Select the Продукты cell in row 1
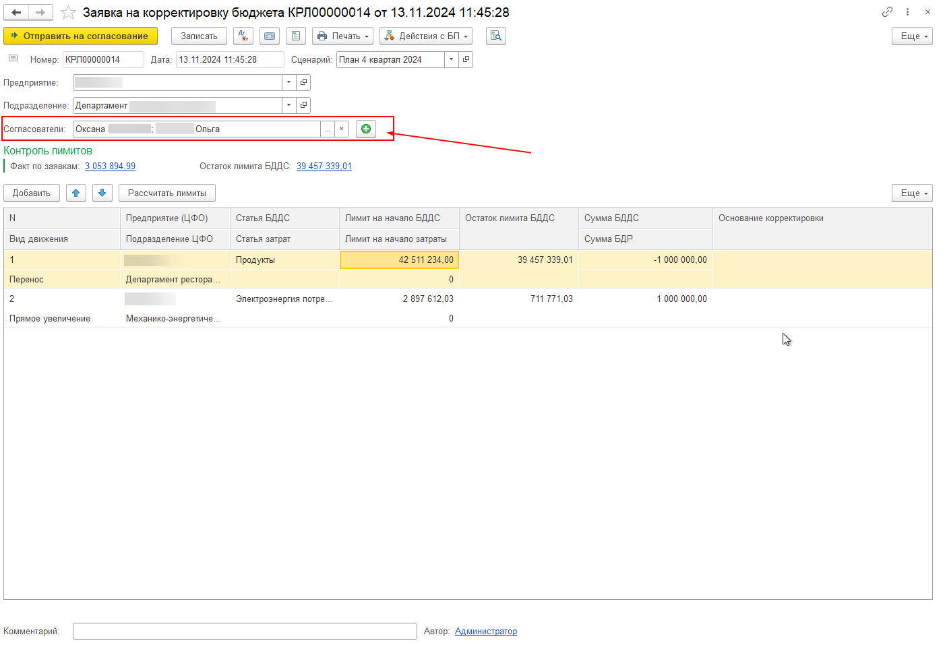This screenshot has width=945, height=645. (284, 259)
